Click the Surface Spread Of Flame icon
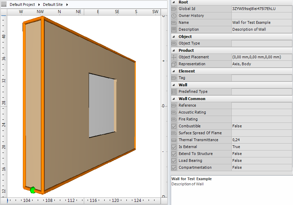The height and width of the screenshot is (205, 293). pyautogui.click(x=174, y=133)
